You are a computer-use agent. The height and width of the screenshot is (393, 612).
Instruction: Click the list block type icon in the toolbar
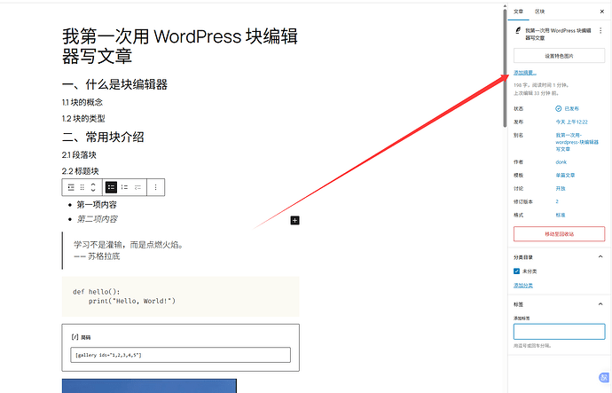71,187
